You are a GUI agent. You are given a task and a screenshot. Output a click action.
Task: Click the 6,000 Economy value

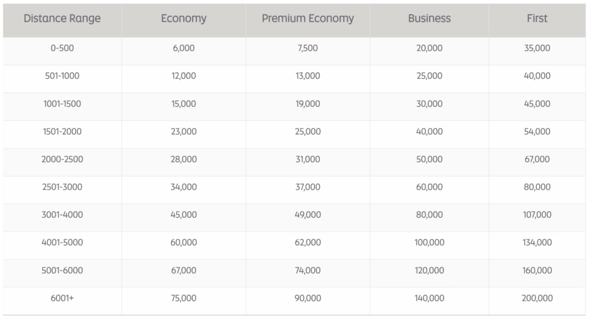[184, 48]
